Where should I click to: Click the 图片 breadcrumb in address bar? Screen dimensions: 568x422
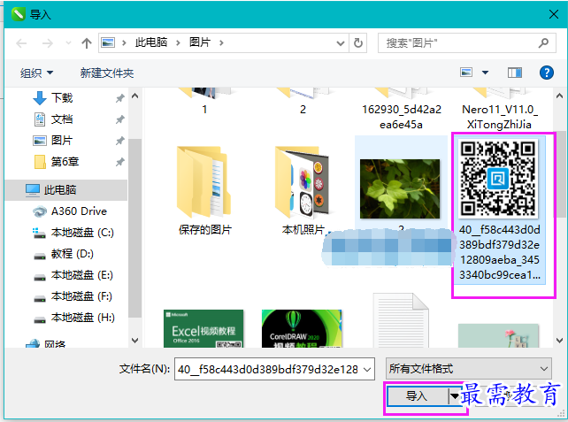pyautogui.click(x=200, y=42)
